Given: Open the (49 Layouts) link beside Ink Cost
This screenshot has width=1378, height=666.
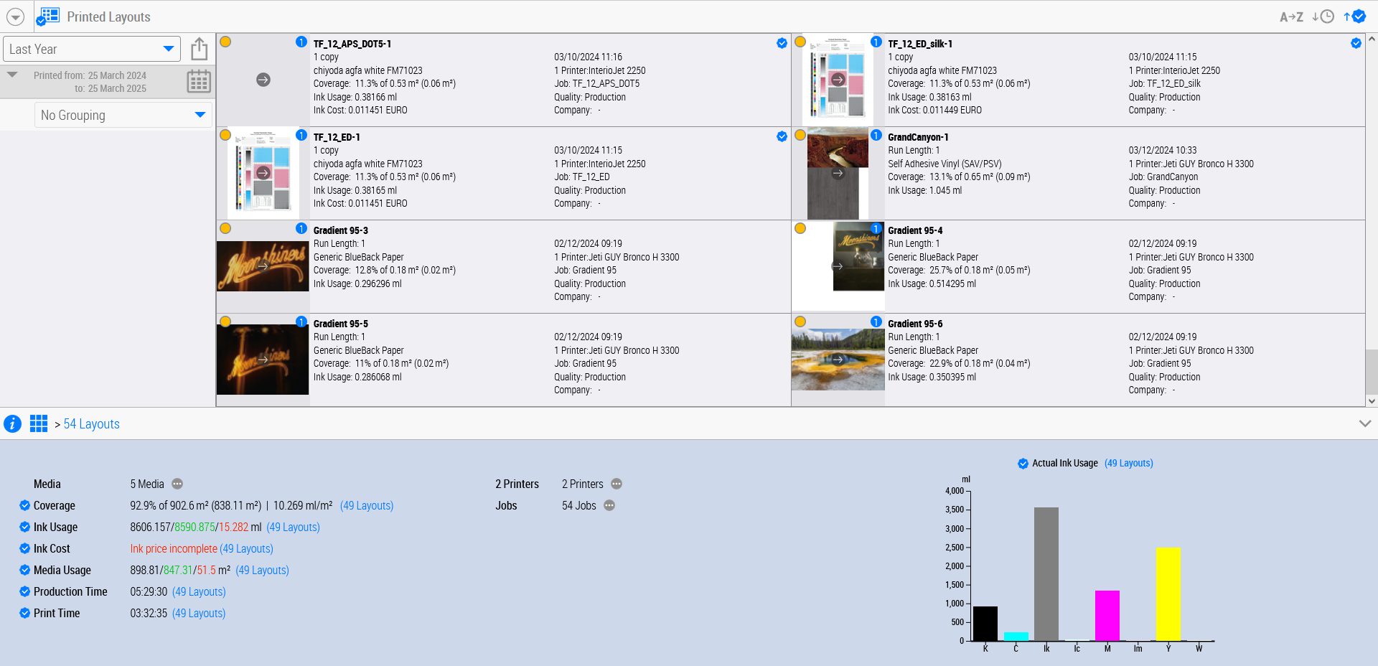Looking at the screenshot, I should click(246, 548).
